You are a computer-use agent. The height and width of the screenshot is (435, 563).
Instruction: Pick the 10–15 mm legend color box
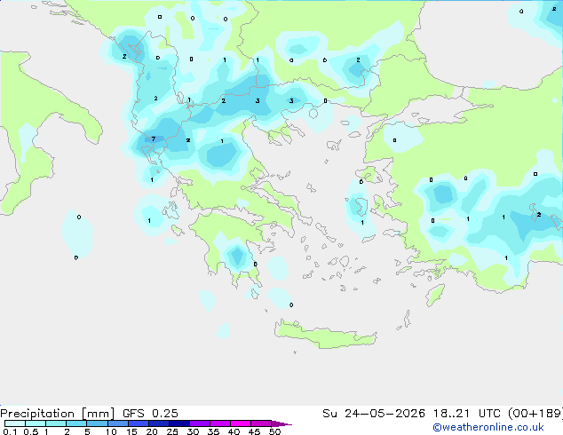pos(117,423)
